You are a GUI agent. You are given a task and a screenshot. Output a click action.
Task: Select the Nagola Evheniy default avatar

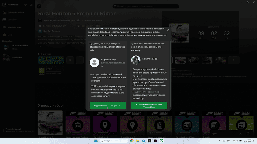94,62
